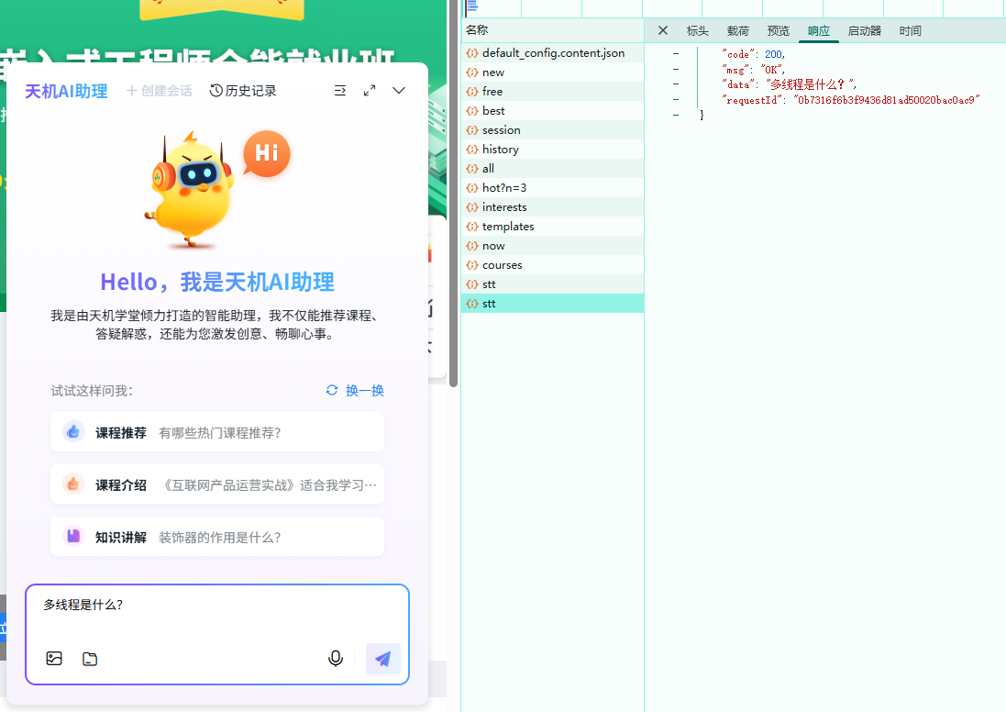Select the free request row
Screen dimensions: 1006x712
pos(552,91)
